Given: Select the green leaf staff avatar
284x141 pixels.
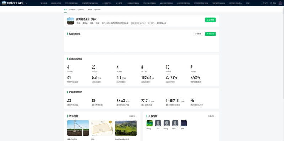Looking at the screenshot, I should click(149, 123).
